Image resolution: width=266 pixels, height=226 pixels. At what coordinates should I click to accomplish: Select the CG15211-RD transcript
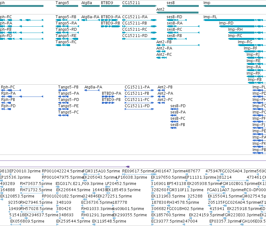click(x=139, y=39)
